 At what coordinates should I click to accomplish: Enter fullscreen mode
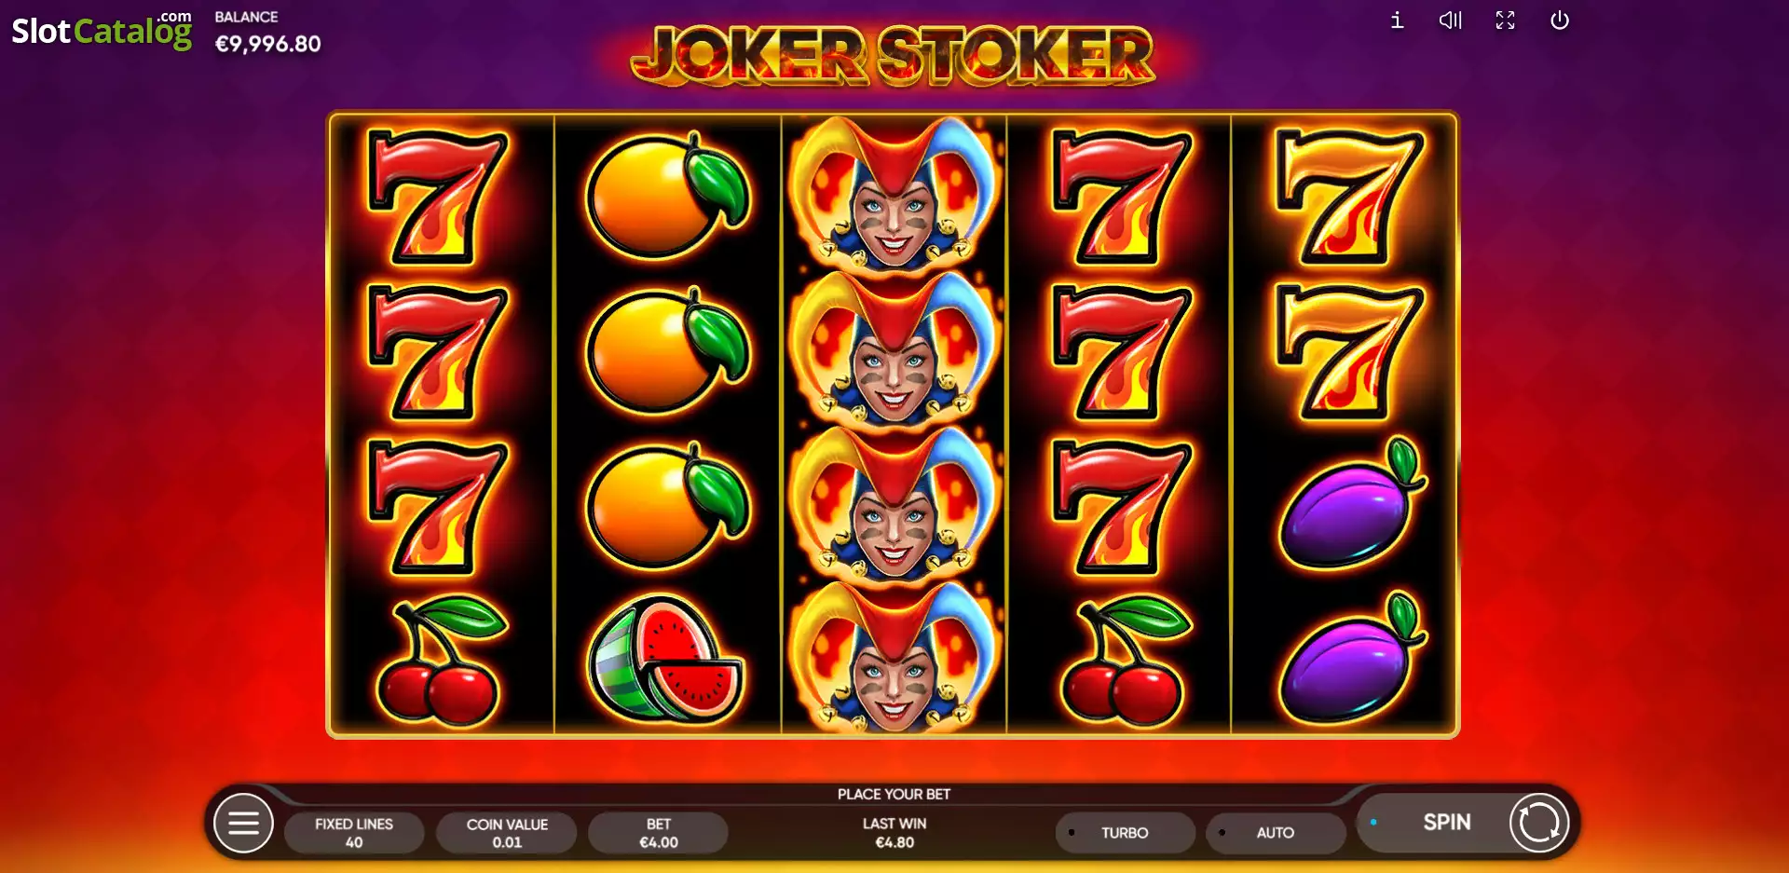coord(1505,20)
